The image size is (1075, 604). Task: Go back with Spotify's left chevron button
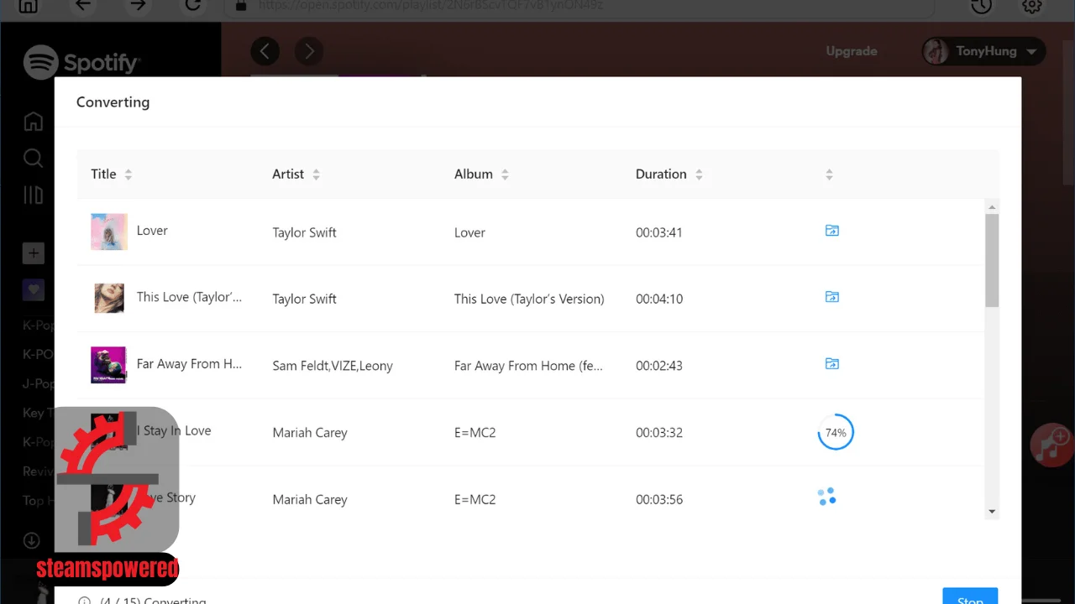coord(265,51)
